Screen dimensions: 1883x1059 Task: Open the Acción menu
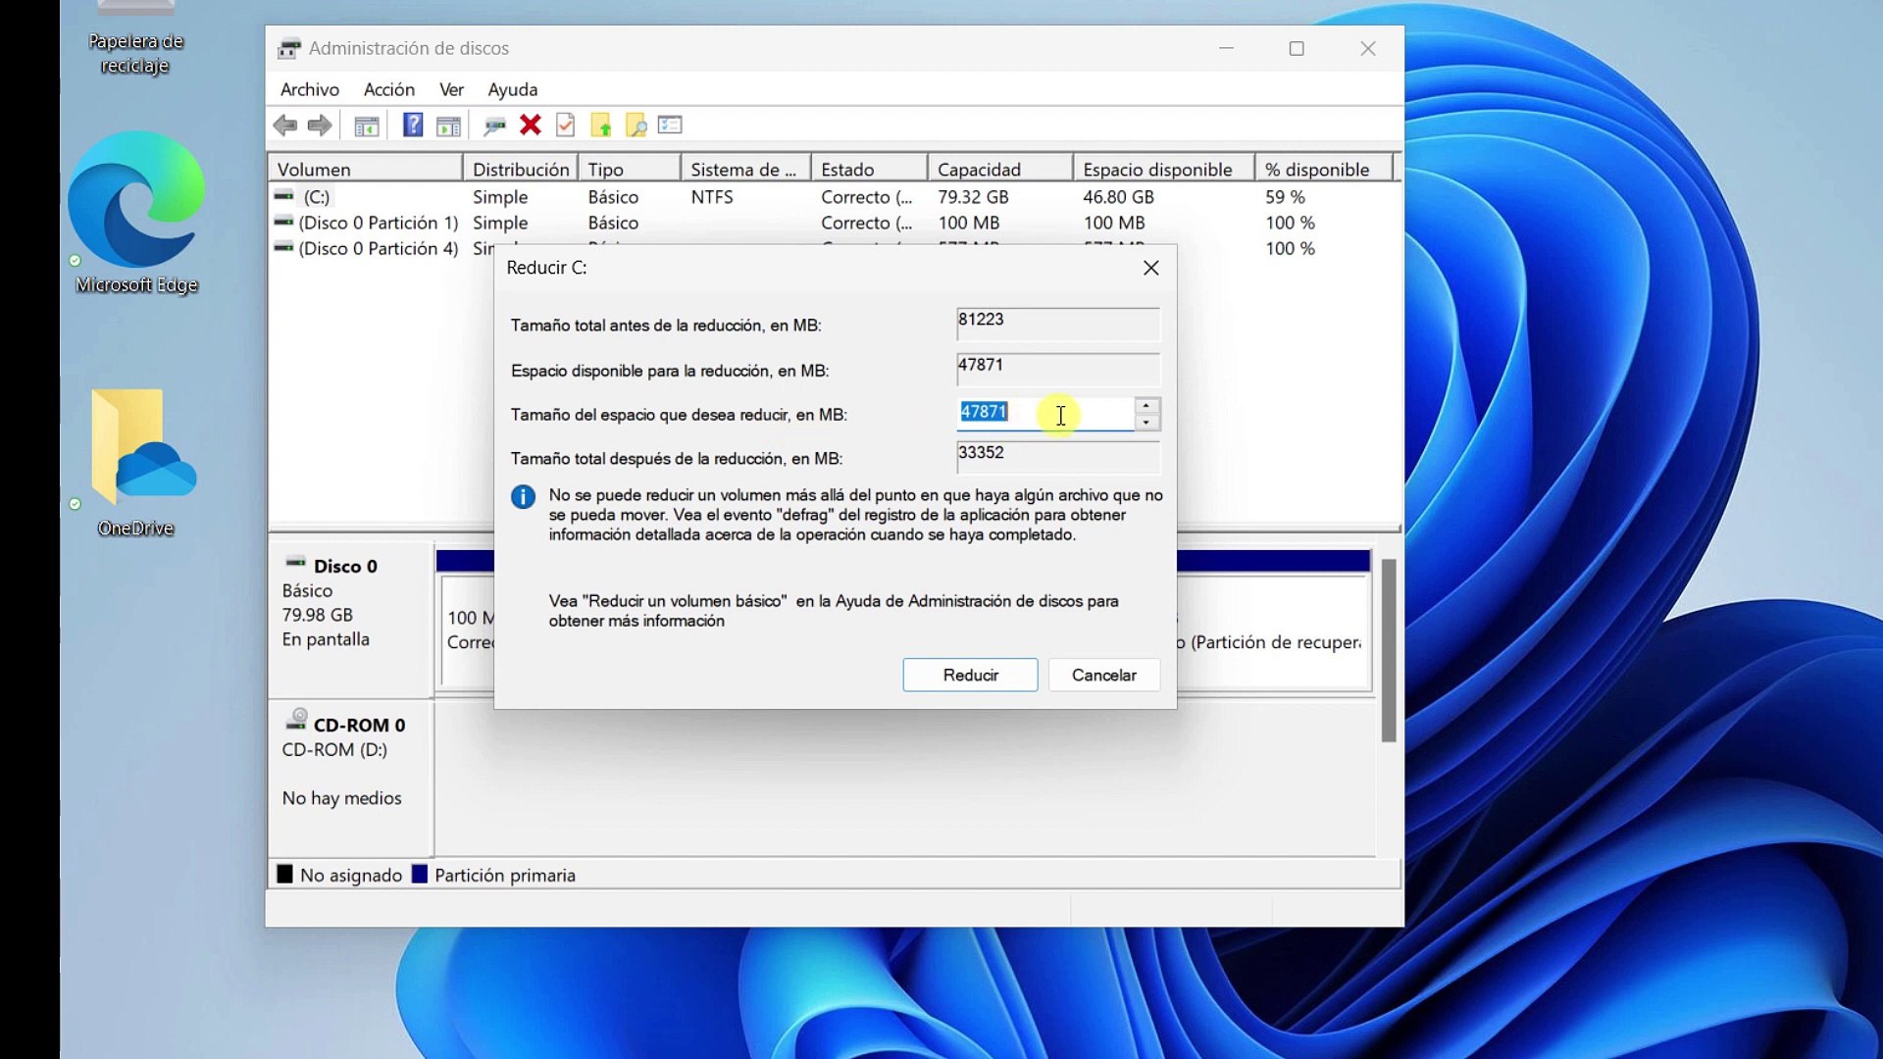(x=388, y=89)
